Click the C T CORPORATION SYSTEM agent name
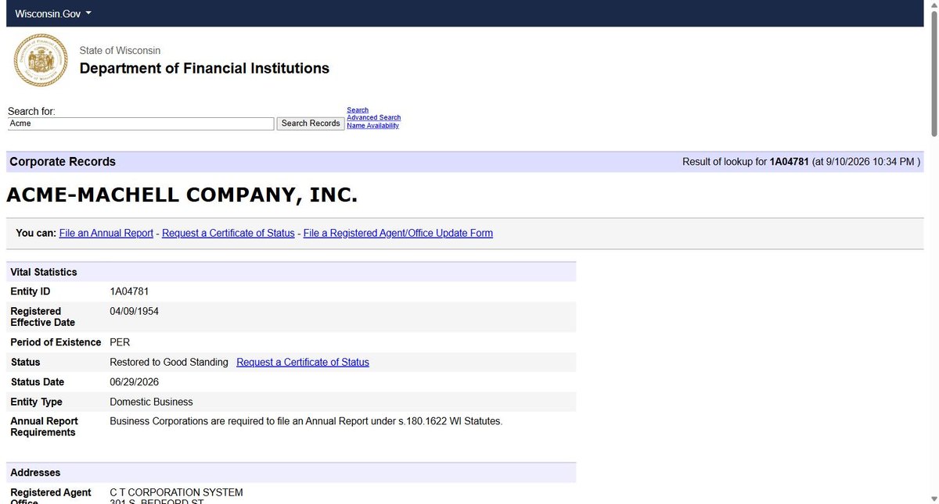 click(x=176, y=492)
